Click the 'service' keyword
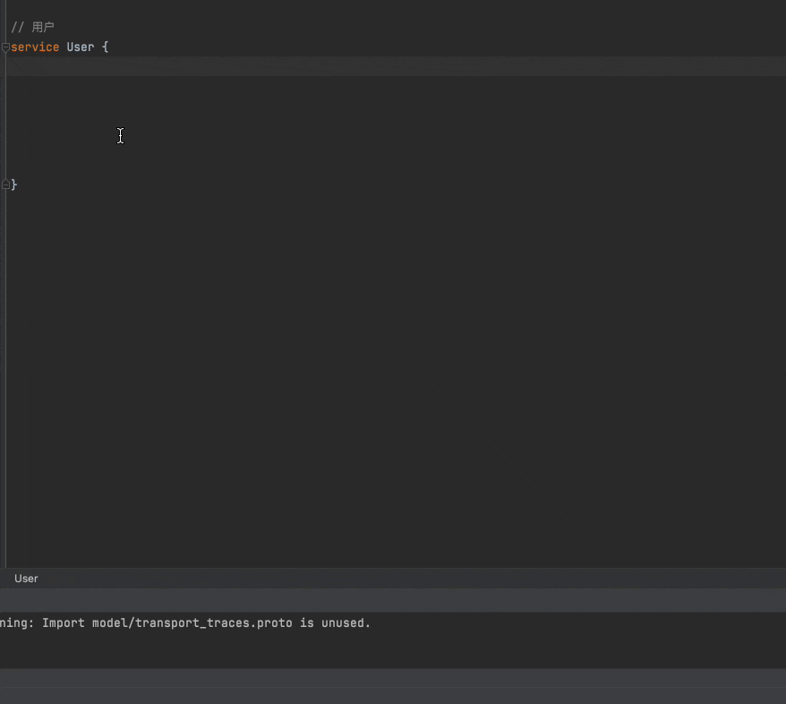The width and height of the screenshot is (786, 704). pos(35,47)
